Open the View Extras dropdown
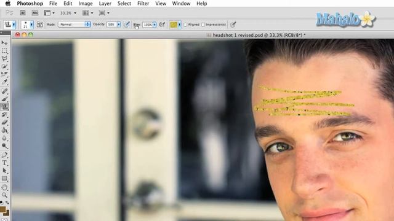The height and width of the screenshot is (221, 394). 49,13
